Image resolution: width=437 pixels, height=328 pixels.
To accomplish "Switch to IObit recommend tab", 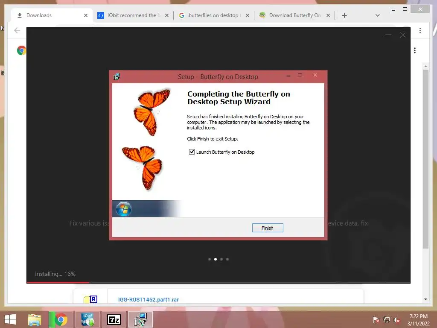I will [x=134, y=15].
